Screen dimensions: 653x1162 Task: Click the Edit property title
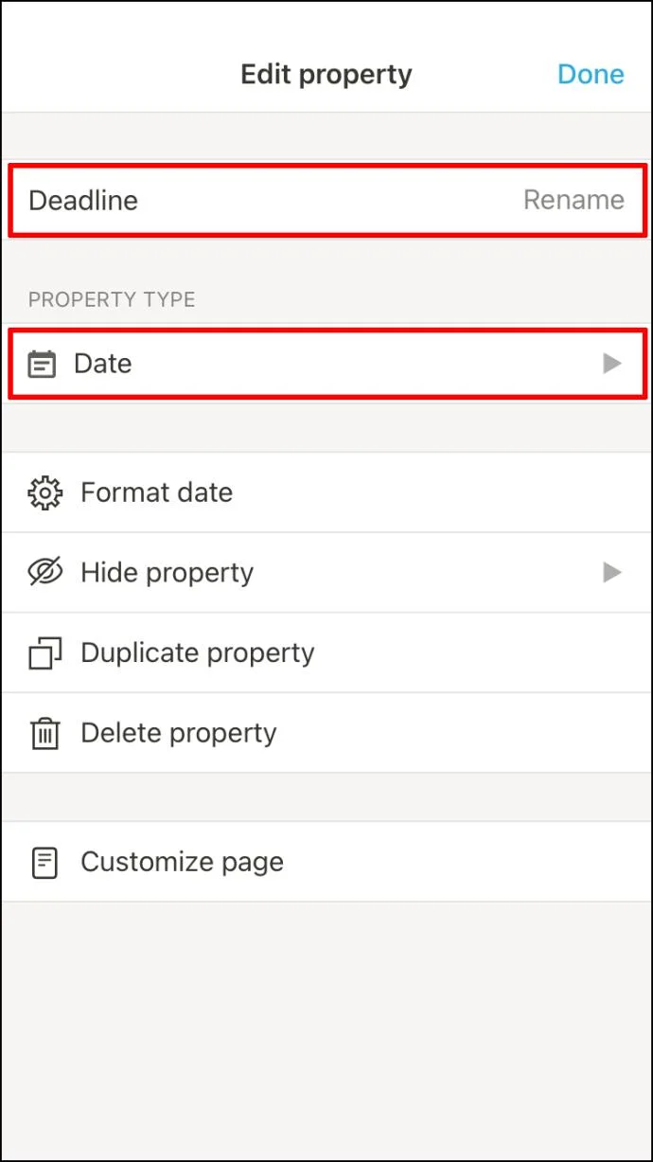pyautogui.click(x=326, y=74)
